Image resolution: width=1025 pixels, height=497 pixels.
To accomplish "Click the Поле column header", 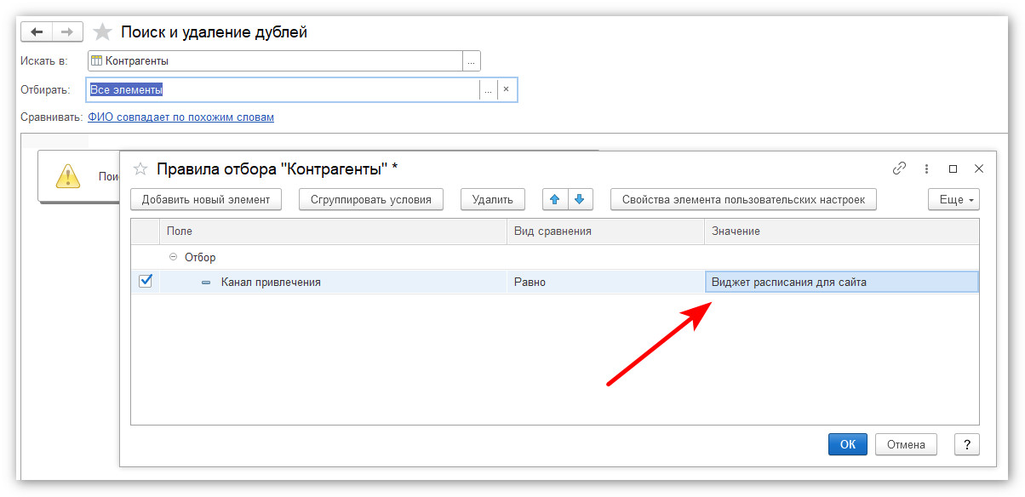I will click(333, 231).
